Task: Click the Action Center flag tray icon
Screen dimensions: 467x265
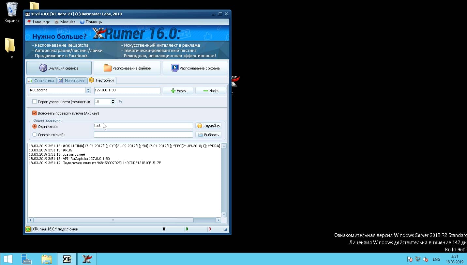Action: tap(410, 259)
